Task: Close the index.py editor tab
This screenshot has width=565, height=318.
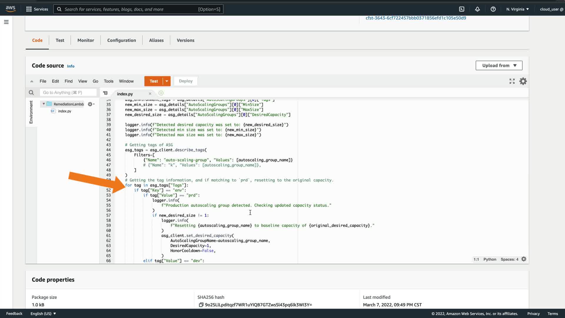Action: pyautogui.click(x=150, y=94)
